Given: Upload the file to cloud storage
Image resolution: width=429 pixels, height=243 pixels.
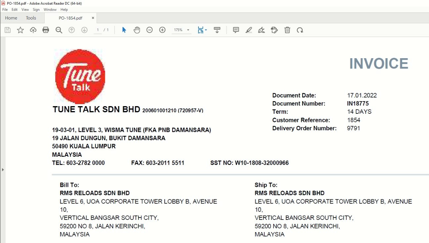Looking at the screenshot, I should [33, 30].
